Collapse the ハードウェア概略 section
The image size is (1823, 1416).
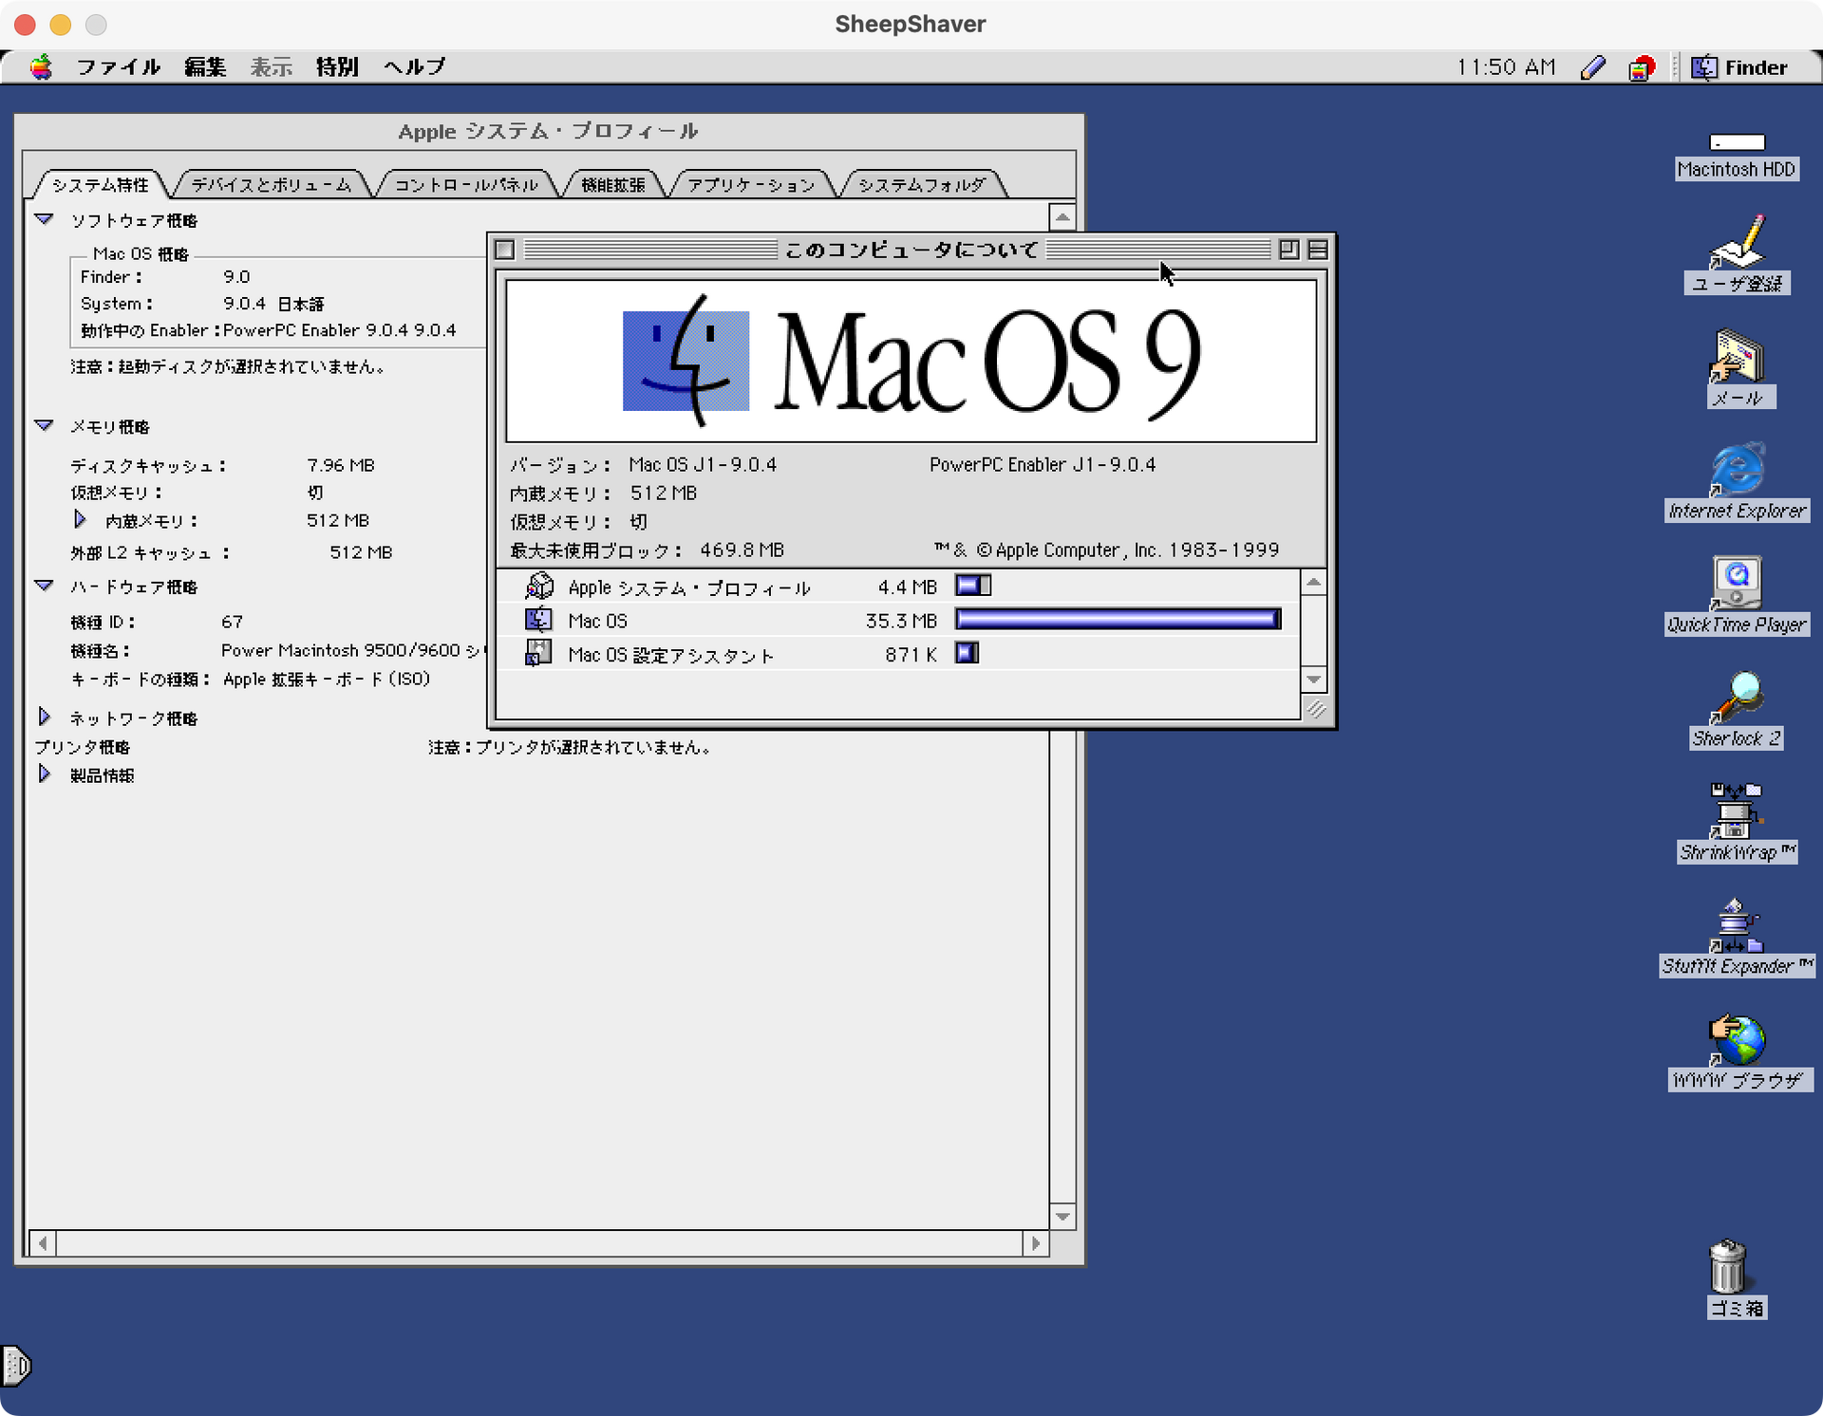click(x=44, y=586)
